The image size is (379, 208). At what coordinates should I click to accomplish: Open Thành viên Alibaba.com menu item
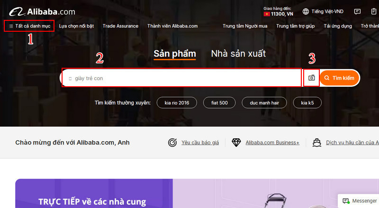coord(172,26)
